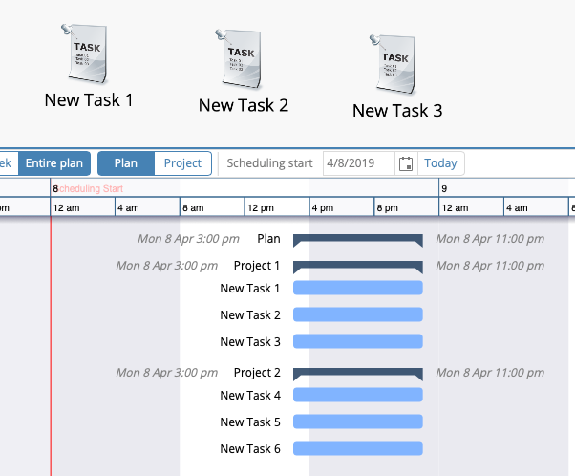Click the New Task 5 Gantt label
Screen dimensions: 575x476
(250, 422)
